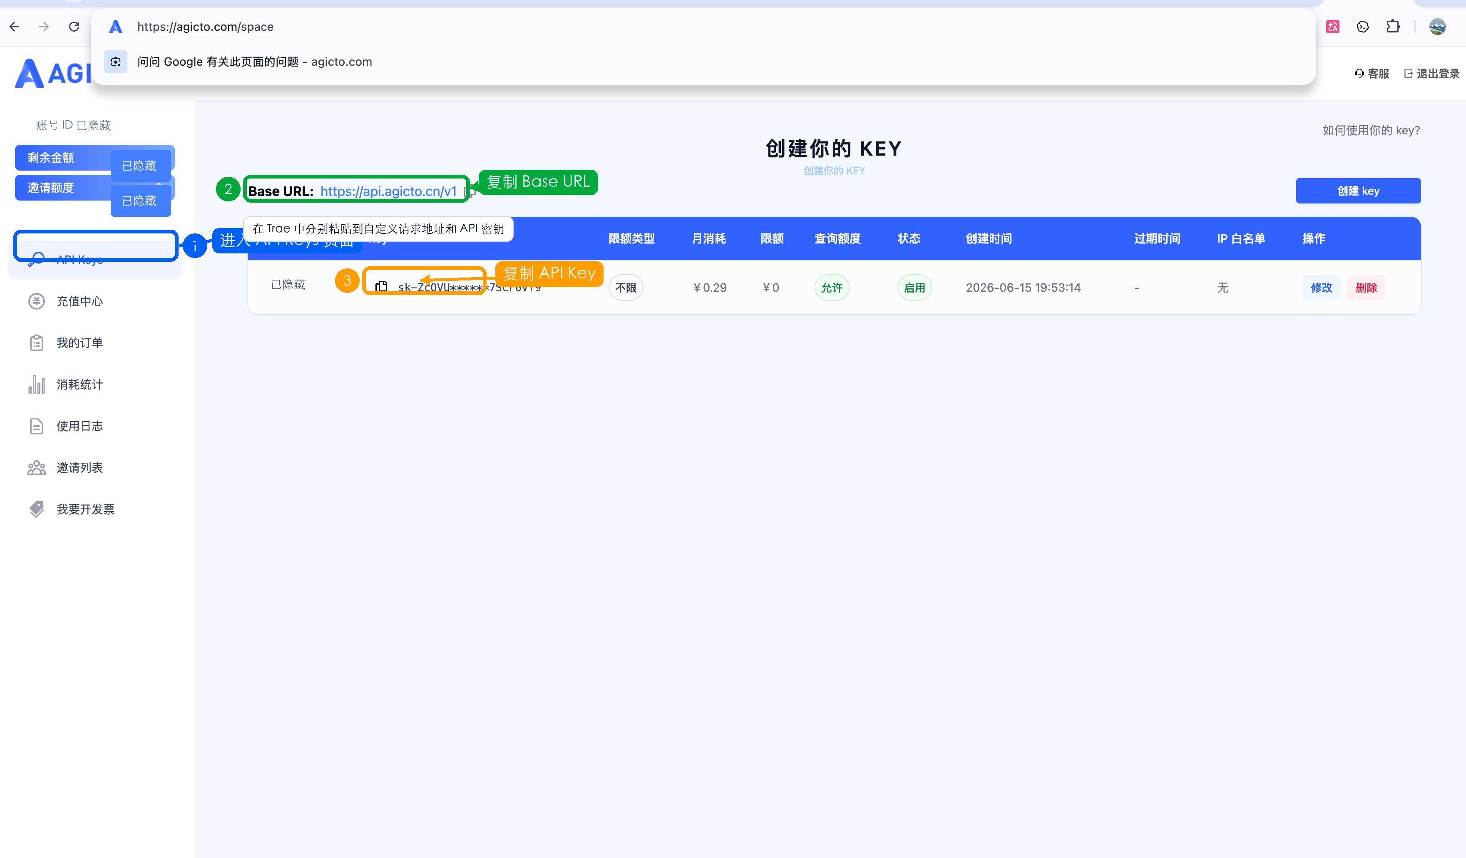Image resolution: width=1466 pixels, height=858 pixels.
Task: Open the 如何使用你的 key? help link
Action: click(1371, 130)
